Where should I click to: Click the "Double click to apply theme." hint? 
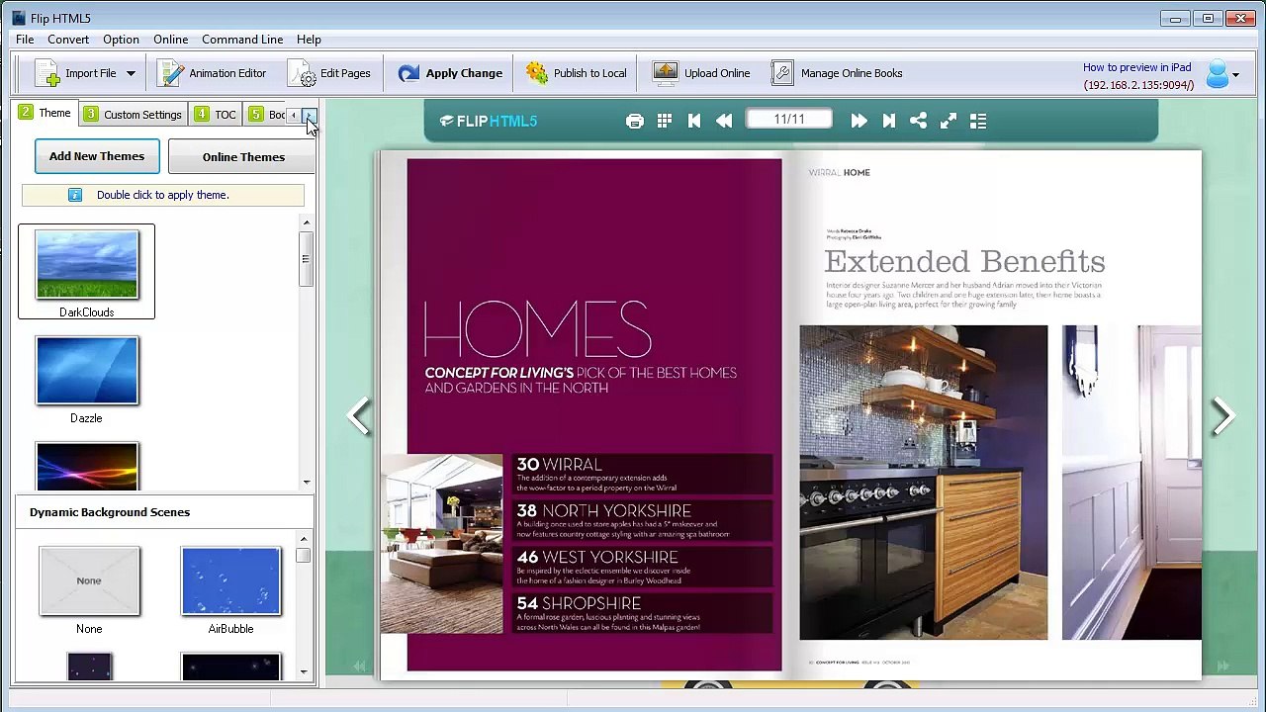coord(162,195)
